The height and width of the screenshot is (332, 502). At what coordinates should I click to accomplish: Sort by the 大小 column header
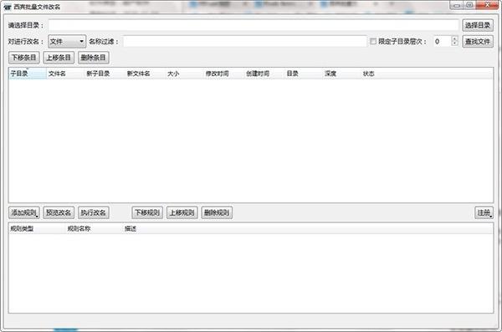pos(184,74)
